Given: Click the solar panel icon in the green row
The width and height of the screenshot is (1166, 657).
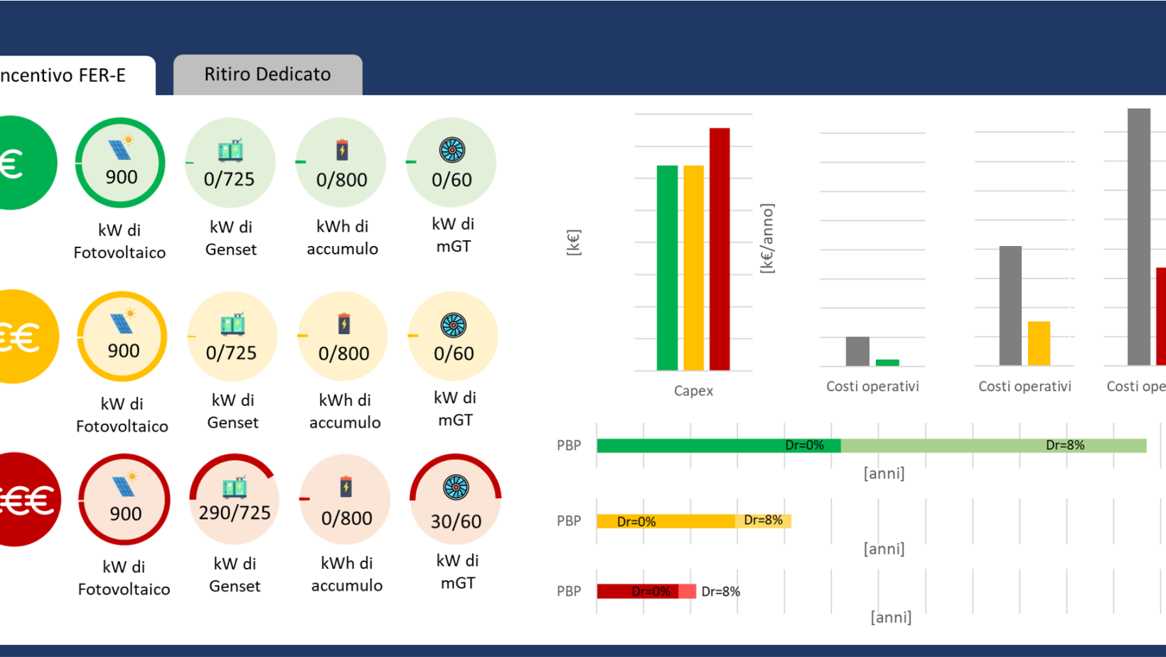Looking at the screenshot, I should pyautogui.click(x=121, y=148).
